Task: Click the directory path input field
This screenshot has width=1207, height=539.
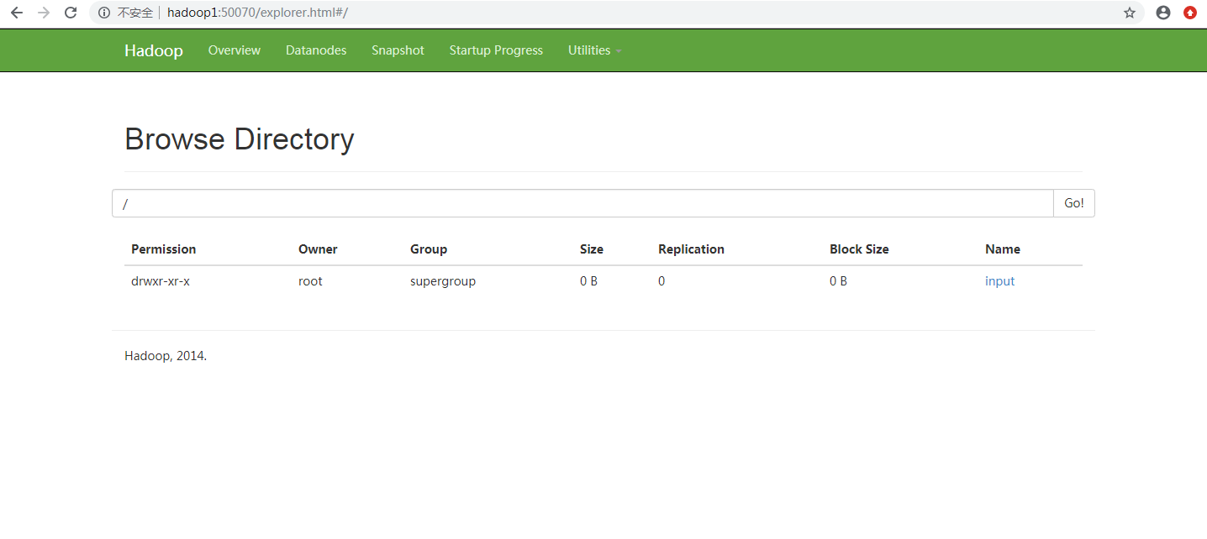Action: pos(582,203)
